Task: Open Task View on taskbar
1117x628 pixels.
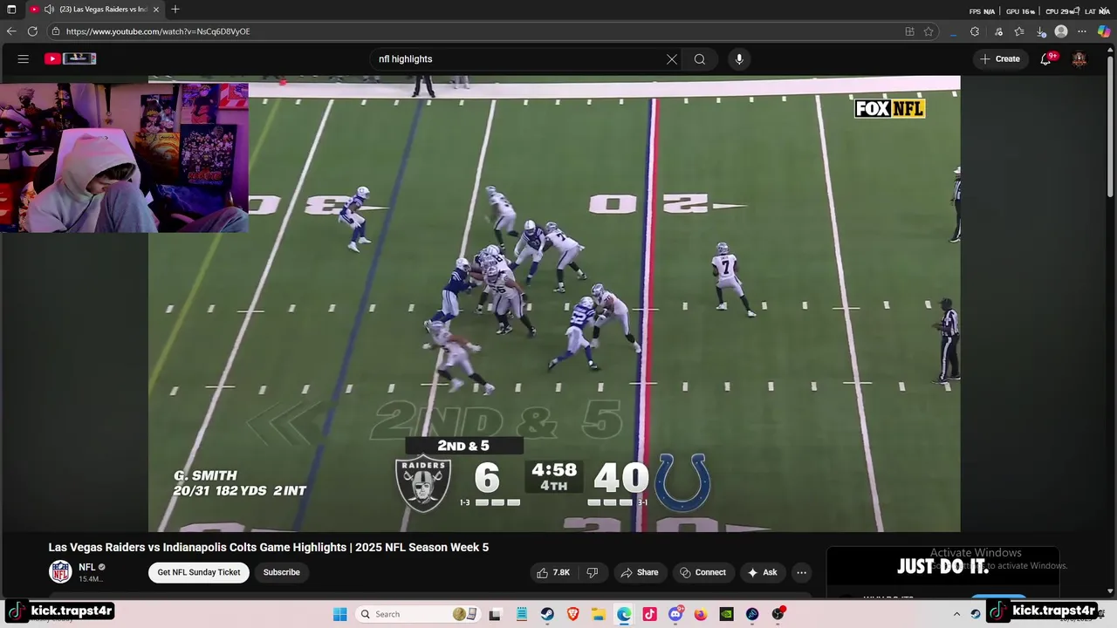Action: pos(495,614)
